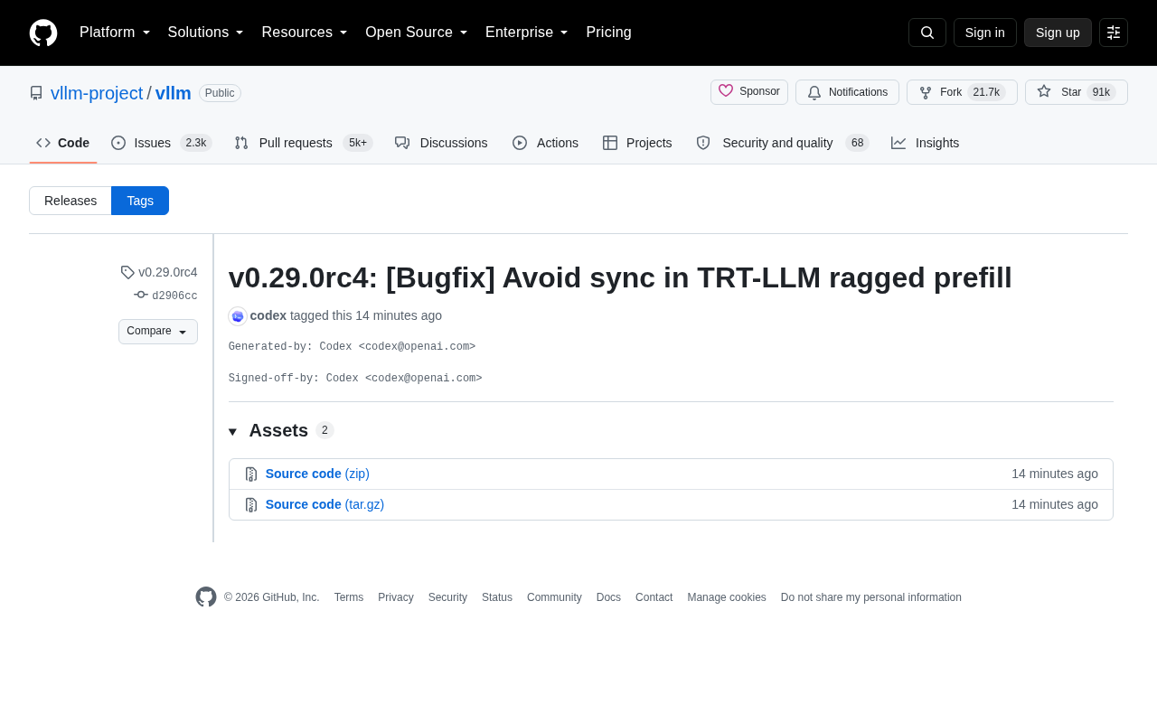Click the GitHub logo in header
The image size is (1157, 723).
[x=43, y=33]
